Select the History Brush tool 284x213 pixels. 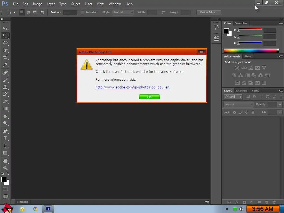[x=5, y=94]
